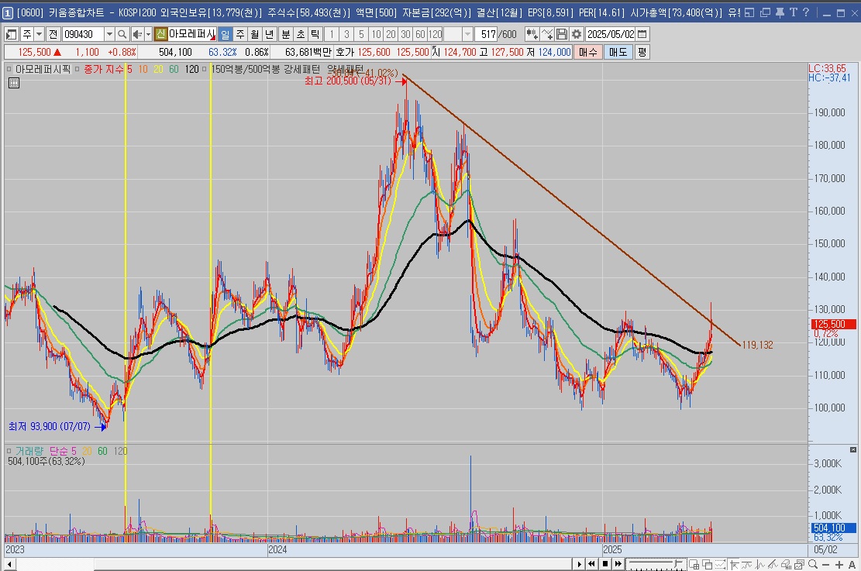Viewport: 861px width, 571px height.
Task: Switch chart to monthly (월) period
Action: [x=255, y=34]
